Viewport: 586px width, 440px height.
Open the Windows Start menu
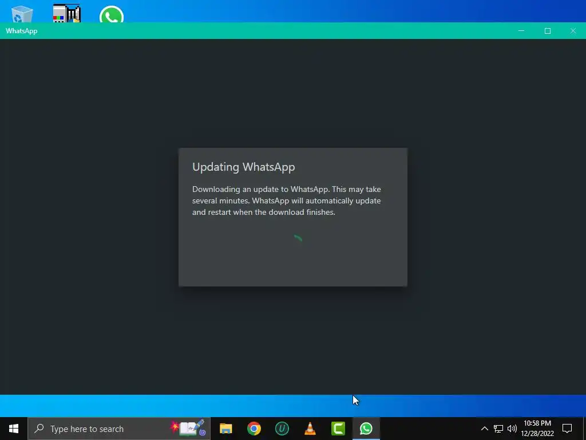14,429
